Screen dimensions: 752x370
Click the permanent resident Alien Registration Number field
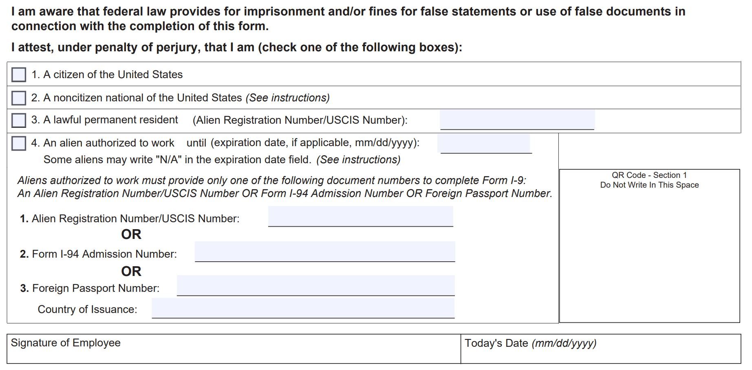tap(517, 120)
